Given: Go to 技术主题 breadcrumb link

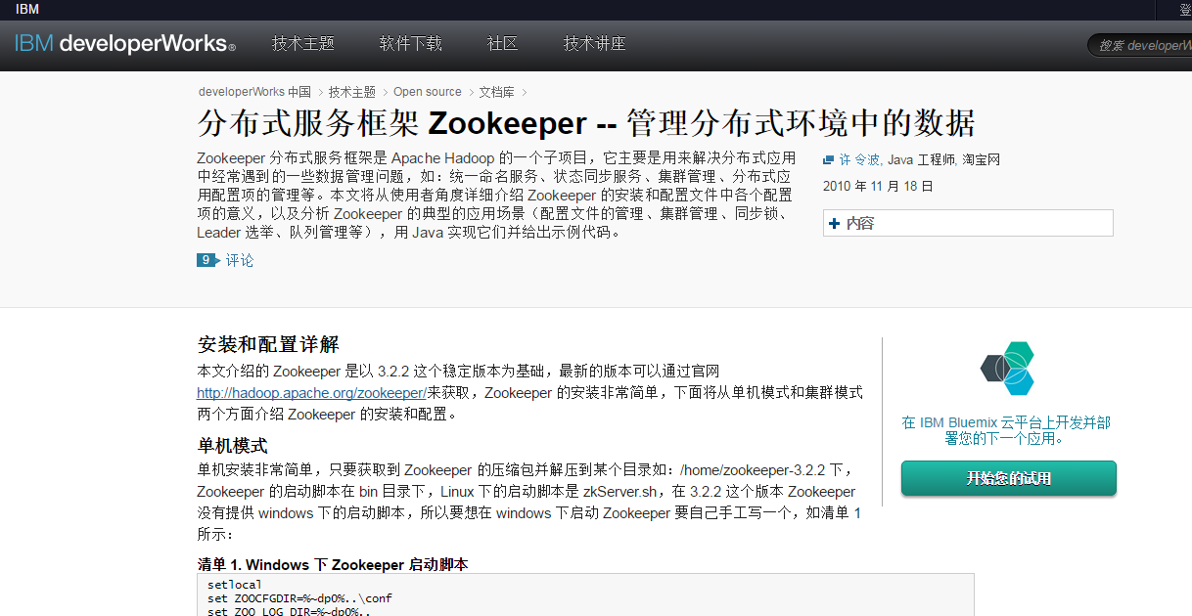Looking at the screenshot, I should [x=352, y=92].
